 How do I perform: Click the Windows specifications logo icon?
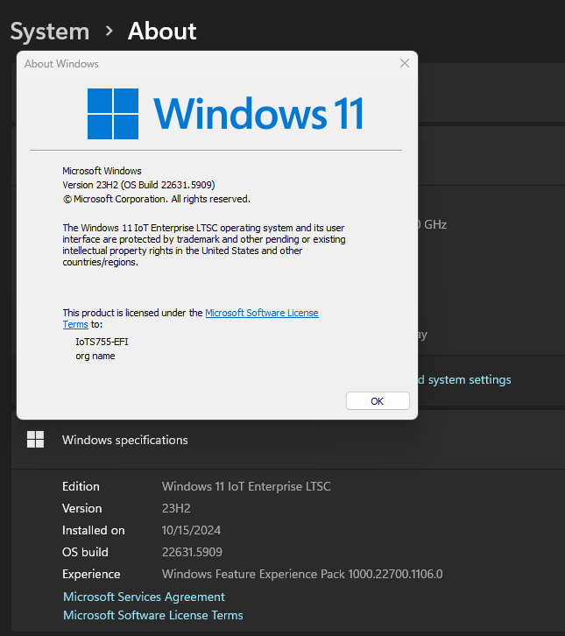[x=35, y=440]
